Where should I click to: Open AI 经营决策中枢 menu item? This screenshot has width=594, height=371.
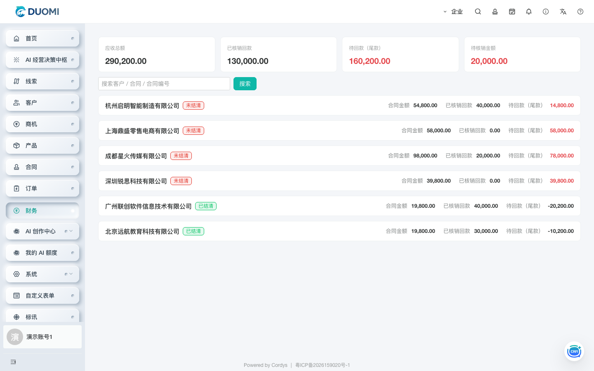pos(42,60)
